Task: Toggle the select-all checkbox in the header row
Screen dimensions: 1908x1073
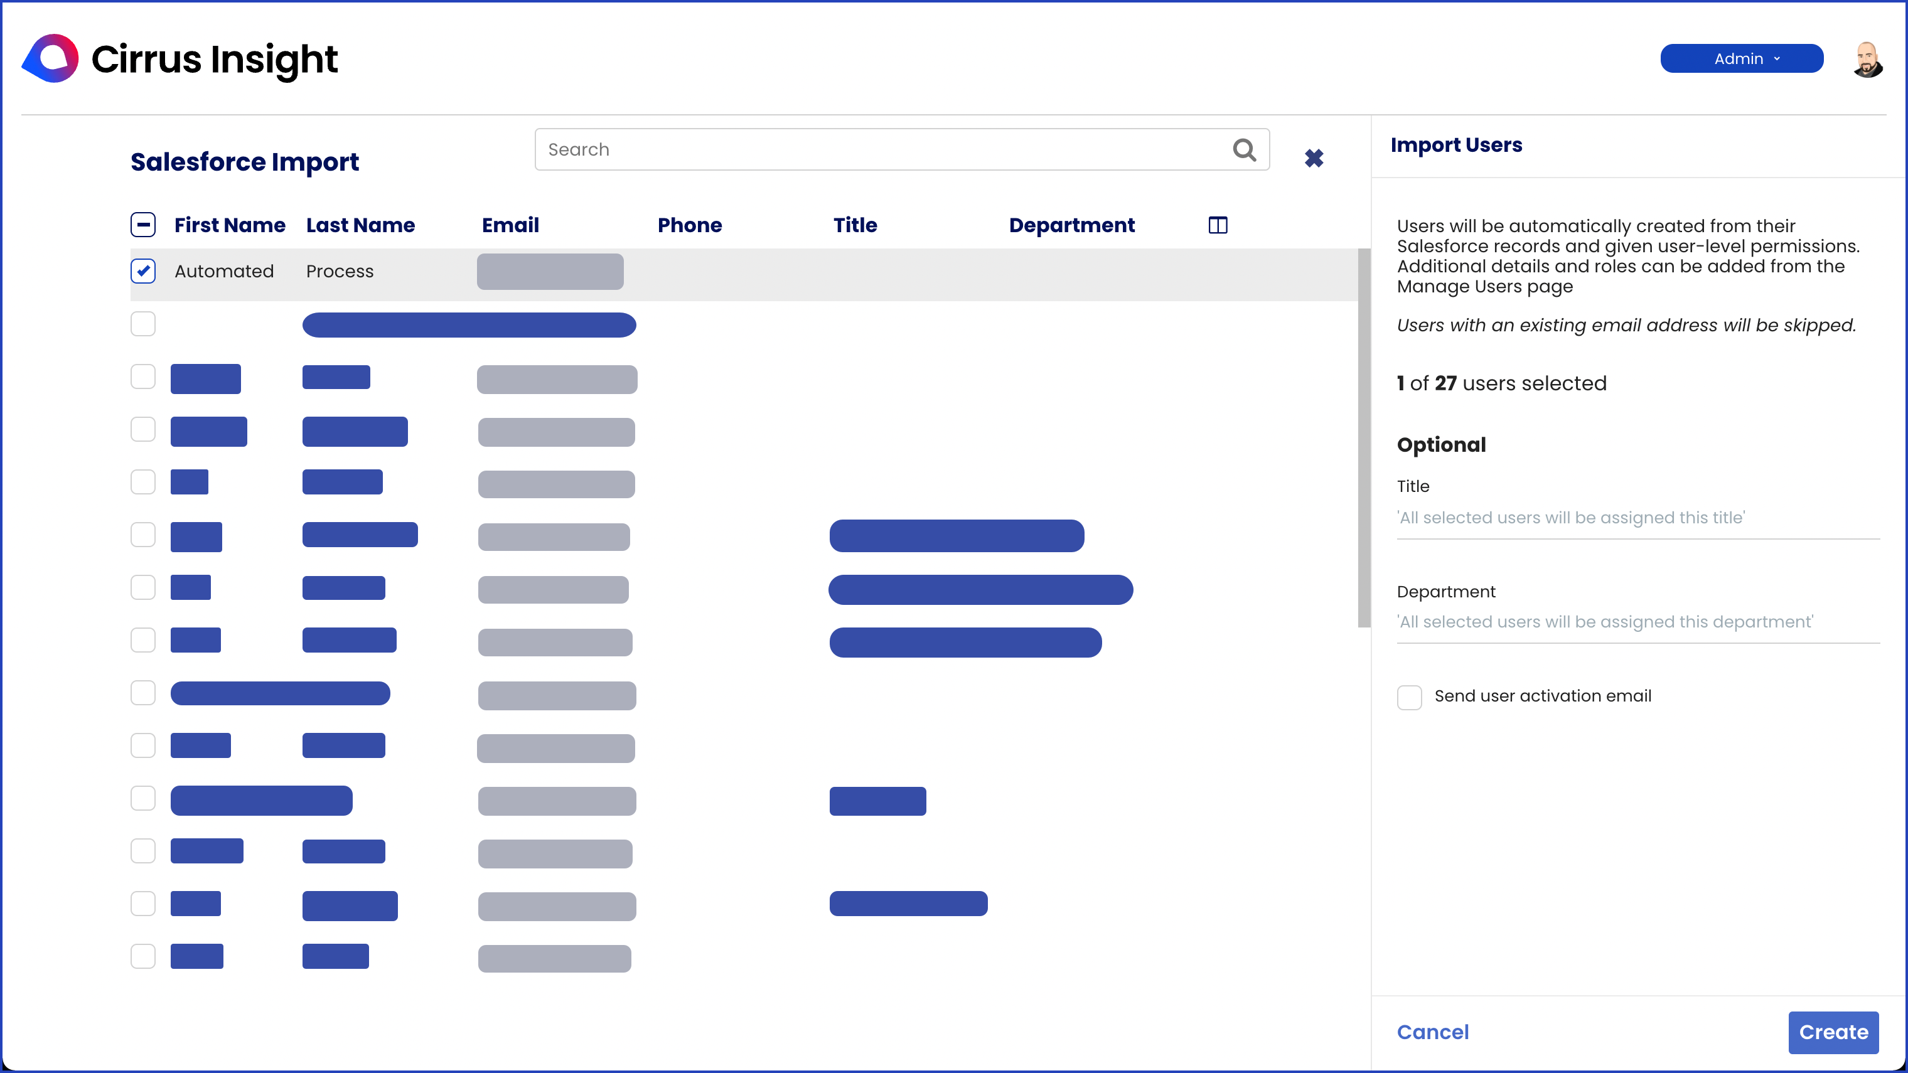Action: [x=143, y=225]
